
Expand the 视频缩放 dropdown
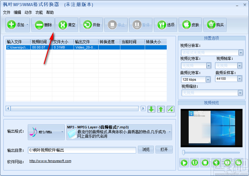click(240, 93)
